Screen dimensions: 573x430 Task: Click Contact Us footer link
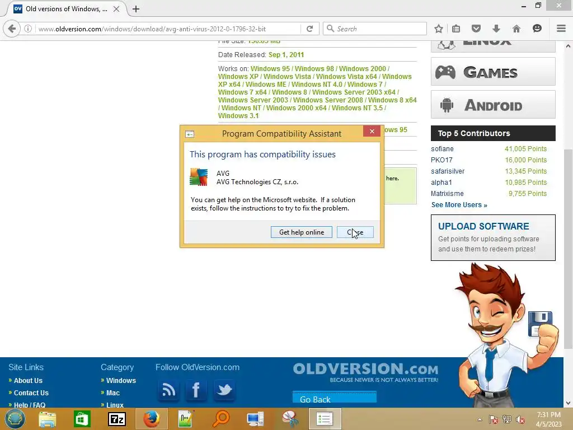point(31,392)
